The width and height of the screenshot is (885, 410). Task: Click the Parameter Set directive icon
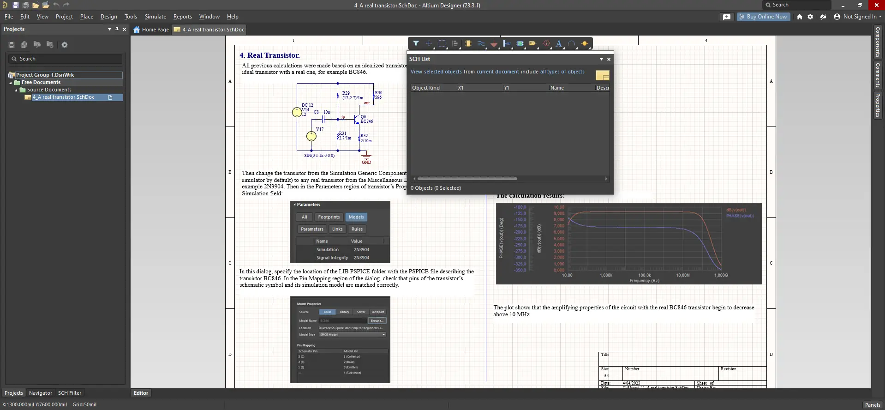546,43
